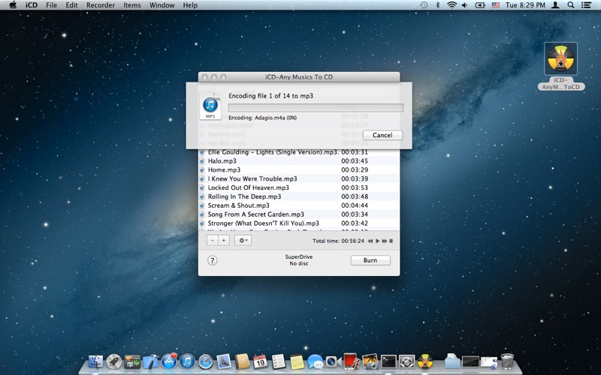
Task: Click the file icon beside Halo.mp3
Action: pyautogui.click(x=202, y=161)
